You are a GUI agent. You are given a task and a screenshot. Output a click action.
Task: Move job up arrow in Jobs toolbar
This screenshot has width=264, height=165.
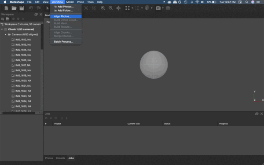pos(62,118)
